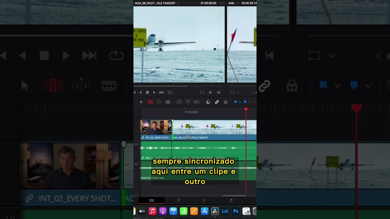The height and width of the screenshot is (219, 390).
Task: Select the INT_02_EVERY SHOT video clip thumbnail
Action: click(x=156, y=127)
